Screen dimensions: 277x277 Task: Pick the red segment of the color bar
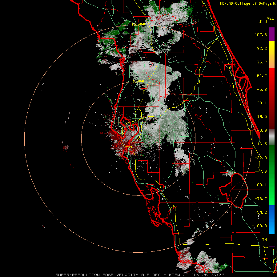coord(272,98)
